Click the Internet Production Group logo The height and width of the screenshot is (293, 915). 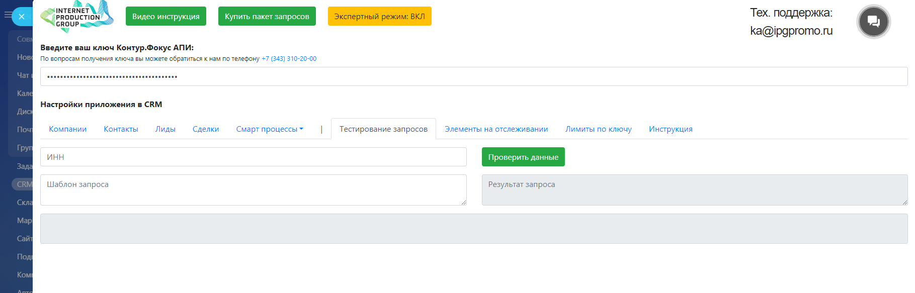click(76, 17)
